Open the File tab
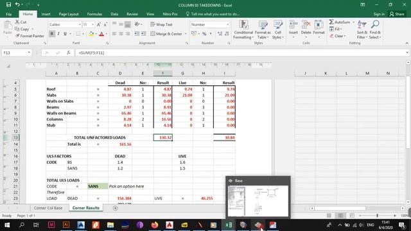The image size is (411, 231). pyautogui.click(x=8, y=14)
